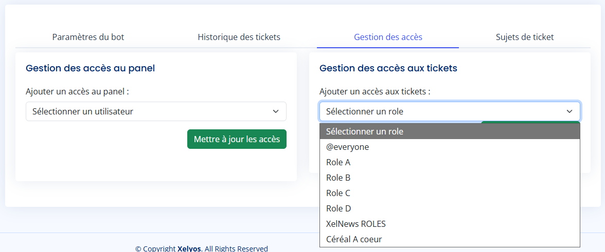This screenshot has height=252, width=605.
Task: Open the Paramètres du bot tab
Action: tap(88, 37)
